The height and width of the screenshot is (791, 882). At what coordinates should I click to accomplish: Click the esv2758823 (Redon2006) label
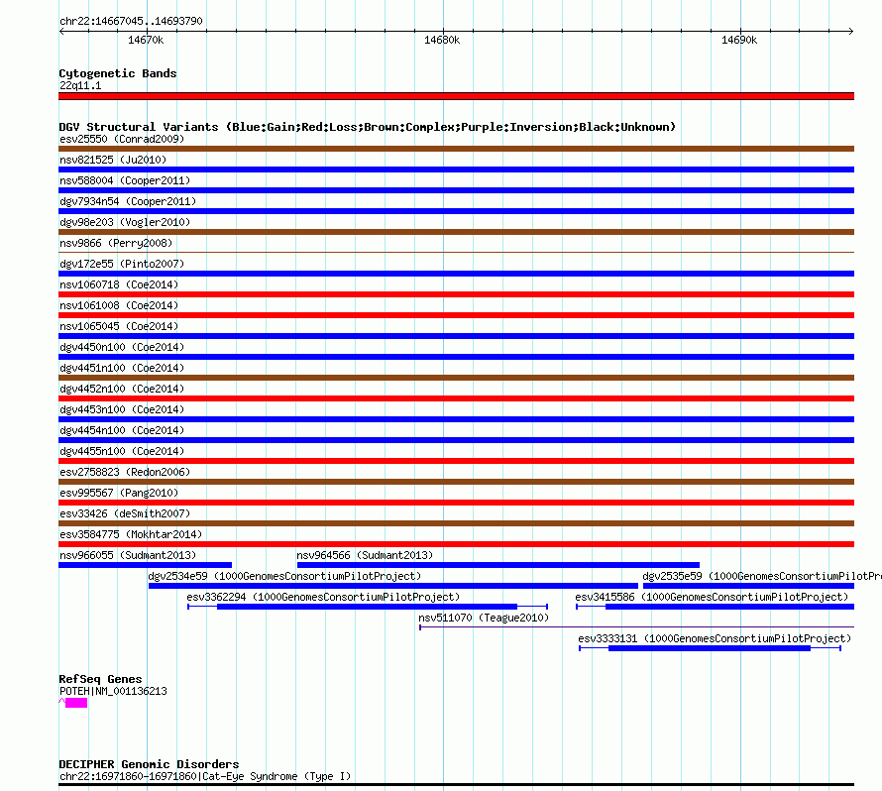click(125, 472)
